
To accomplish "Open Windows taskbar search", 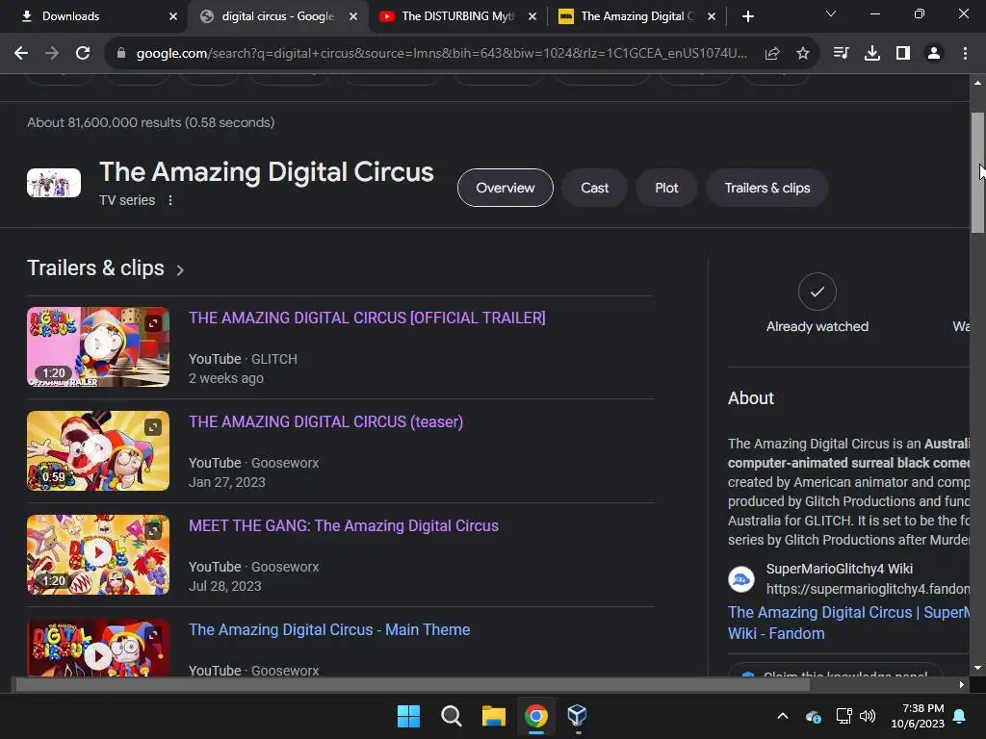I will (451, 716).
